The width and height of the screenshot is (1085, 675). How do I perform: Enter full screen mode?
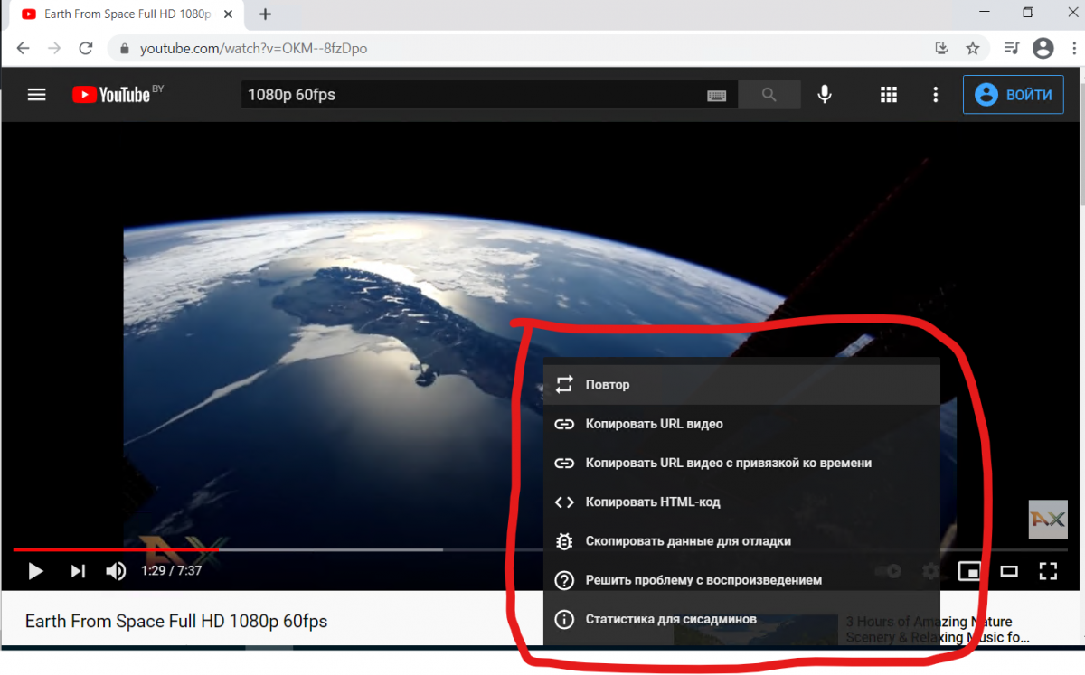pyautogui.click(x=1048, y=571)
